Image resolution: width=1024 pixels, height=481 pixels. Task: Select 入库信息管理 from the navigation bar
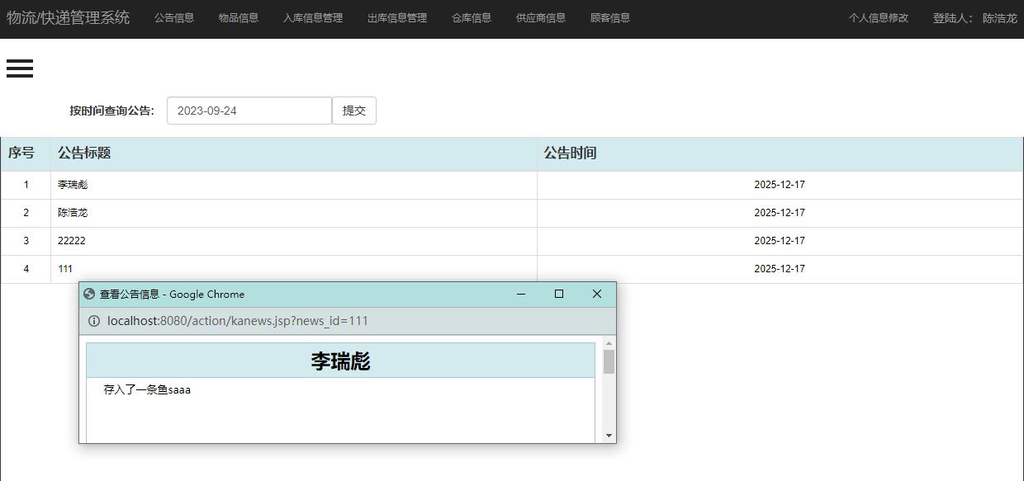312,17
